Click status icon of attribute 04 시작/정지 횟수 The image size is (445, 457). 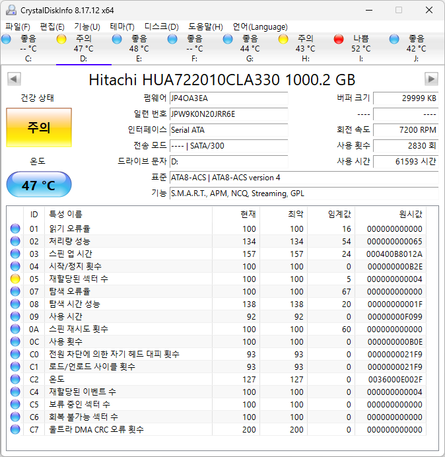pyautogui.click(x=15, y=266)
